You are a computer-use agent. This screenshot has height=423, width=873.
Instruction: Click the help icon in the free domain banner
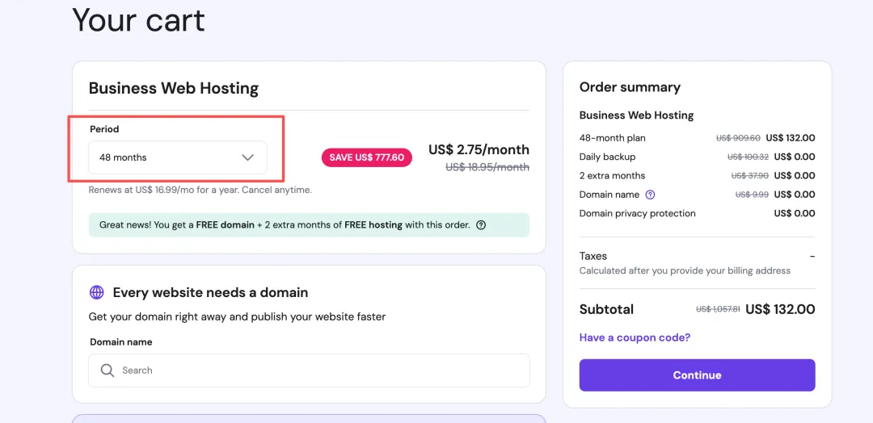click(x=481, y=225)
